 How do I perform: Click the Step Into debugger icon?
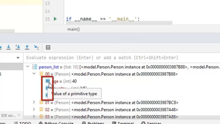pos(8,48)
